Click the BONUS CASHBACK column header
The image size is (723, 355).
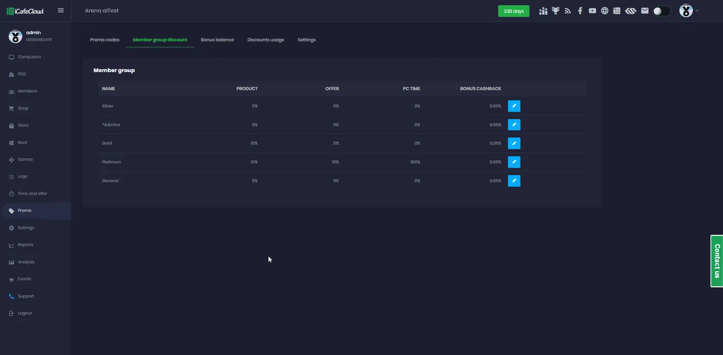481,89
